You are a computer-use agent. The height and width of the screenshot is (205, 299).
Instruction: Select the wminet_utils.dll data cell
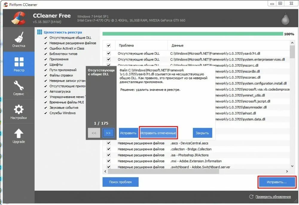240,95
